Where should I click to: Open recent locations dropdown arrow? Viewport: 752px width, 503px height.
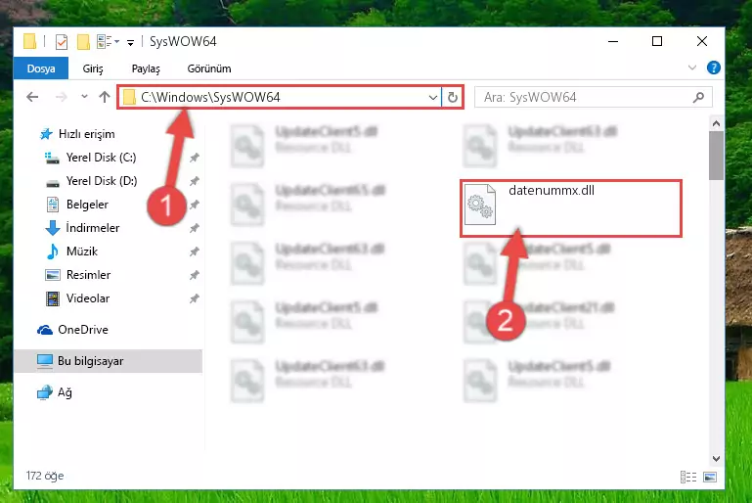84,97
